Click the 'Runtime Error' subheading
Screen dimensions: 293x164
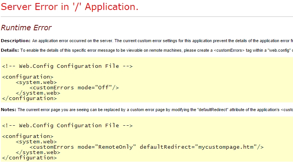click(26, 28)
